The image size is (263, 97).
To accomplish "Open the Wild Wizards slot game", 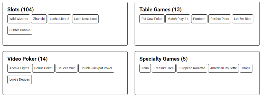I will 19,19.
